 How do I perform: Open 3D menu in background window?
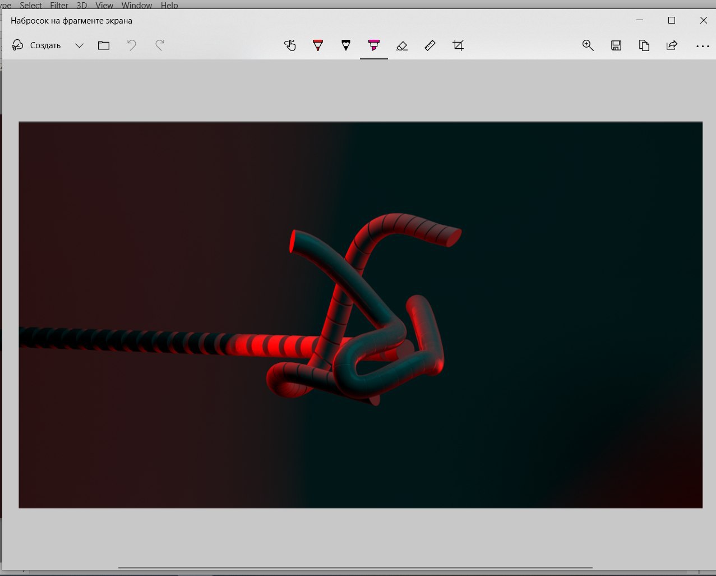[82, 5]
